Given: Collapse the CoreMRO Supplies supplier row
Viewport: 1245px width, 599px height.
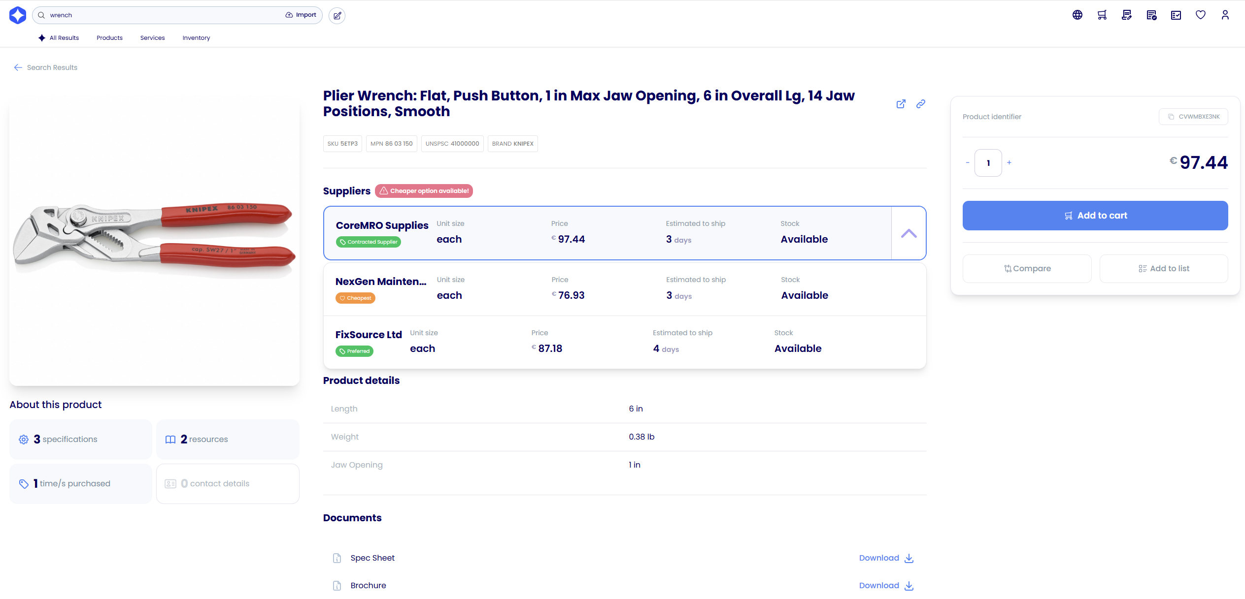Looking at the screenshot, I should (x=909, y=233).
